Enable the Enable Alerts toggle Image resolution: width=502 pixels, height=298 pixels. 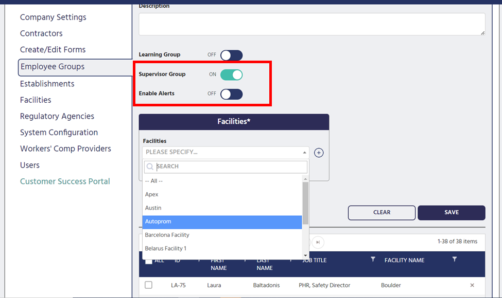pos(231,94)
